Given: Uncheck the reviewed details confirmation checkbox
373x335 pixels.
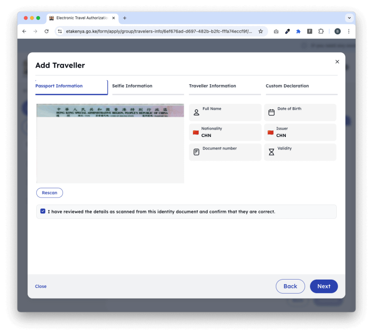Looking at the screenshot, I should click(x=43, y=211).
